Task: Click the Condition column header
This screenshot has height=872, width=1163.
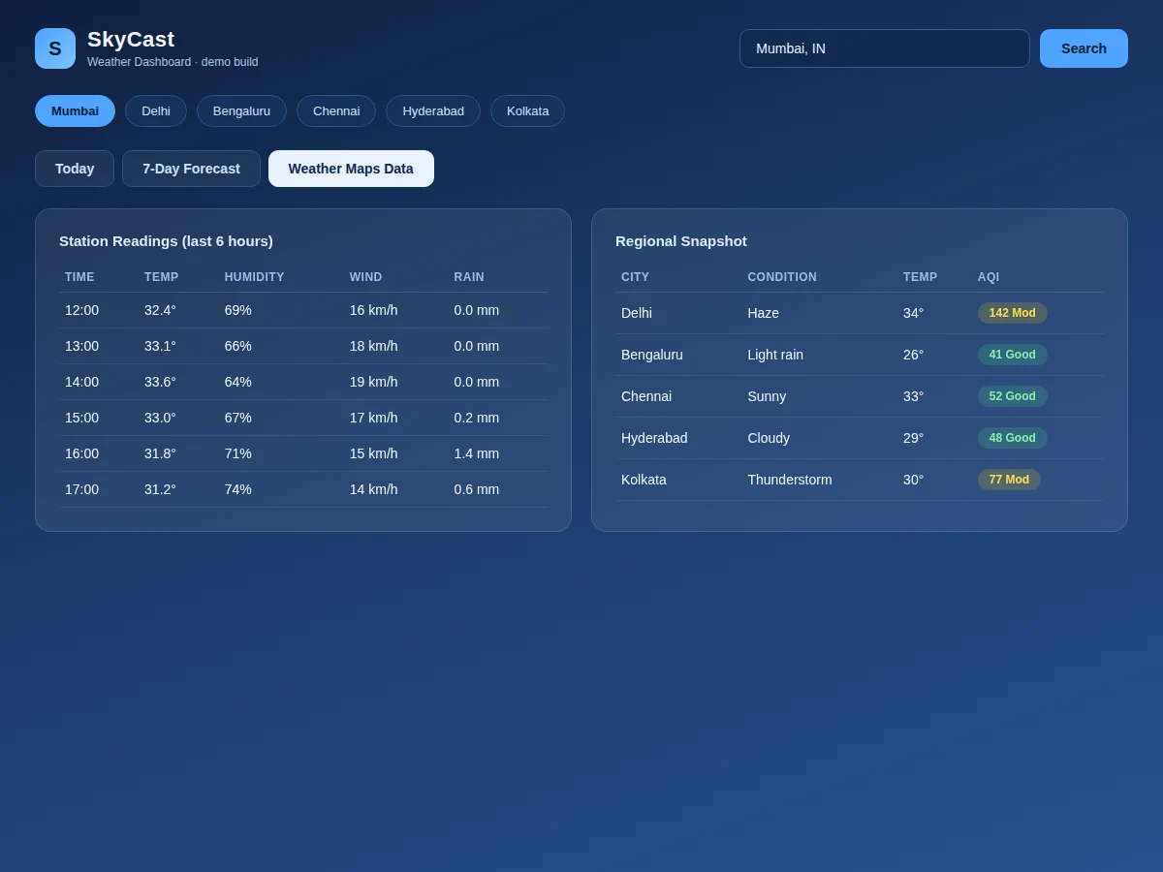Action: pyautogui.click(x=782, y=277)
